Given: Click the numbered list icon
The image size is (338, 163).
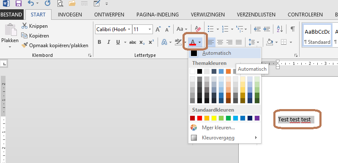Looking at the screenshot, I should (225, 29).
